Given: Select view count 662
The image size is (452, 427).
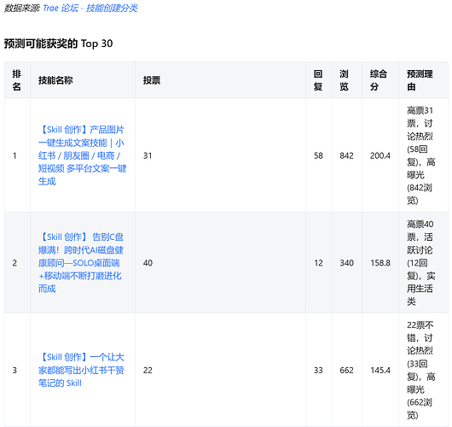Looking at the screenshot, I should (346, 370).
